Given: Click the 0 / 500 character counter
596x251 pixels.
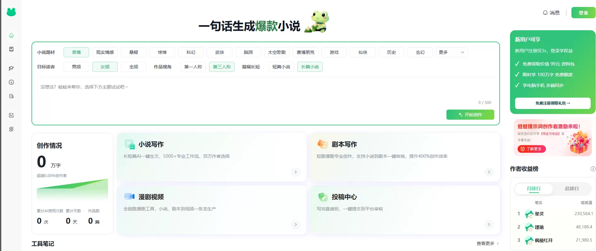Looking at the screenshot, I should pos(485,103).
